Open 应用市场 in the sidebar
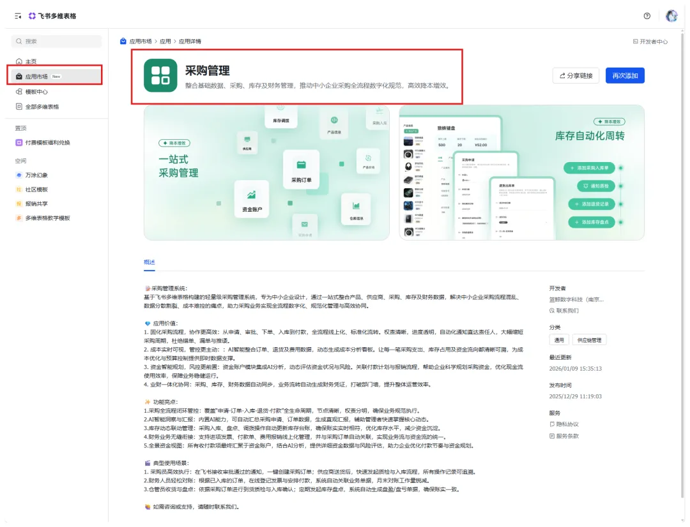690x527 pixels. click(56, 77)
